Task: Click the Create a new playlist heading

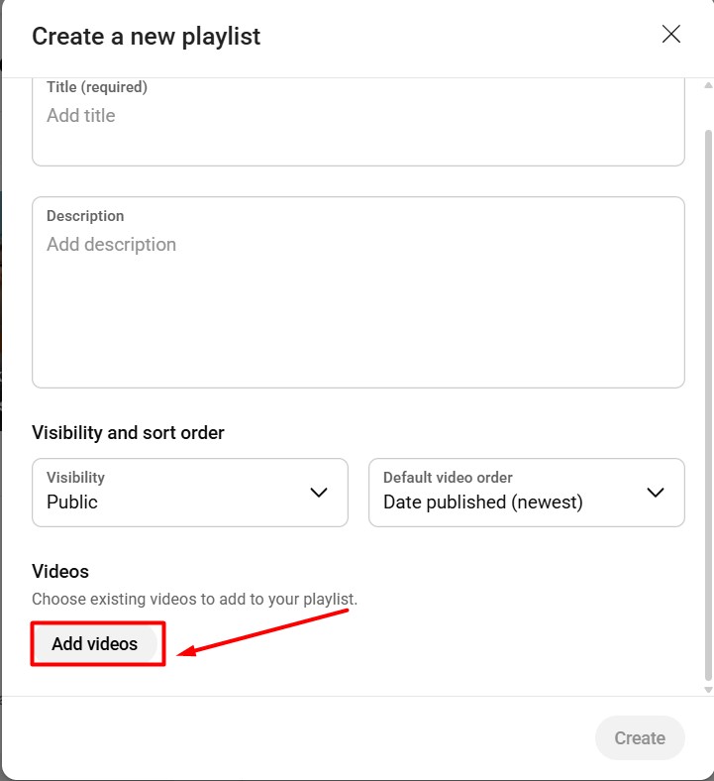Action: coord(147,37)
